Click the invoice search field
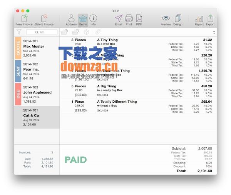 pos(42,32)
